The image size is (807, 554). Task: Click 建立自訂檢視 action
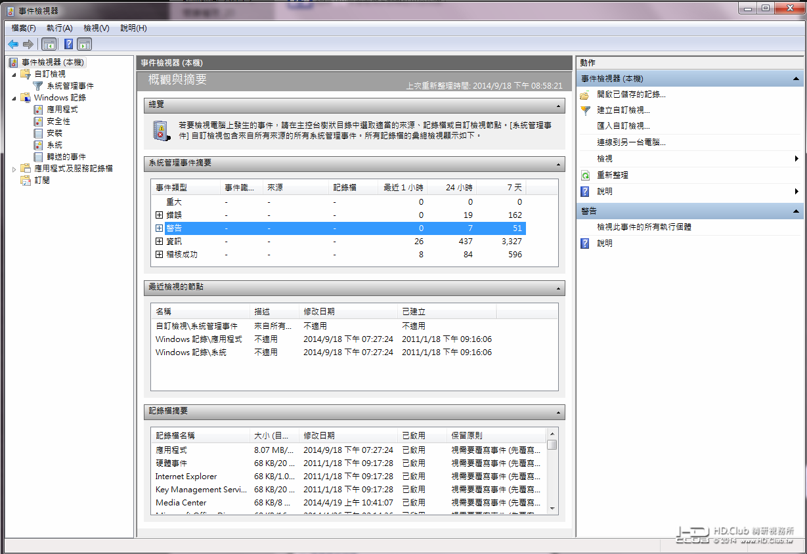[623, 110]
